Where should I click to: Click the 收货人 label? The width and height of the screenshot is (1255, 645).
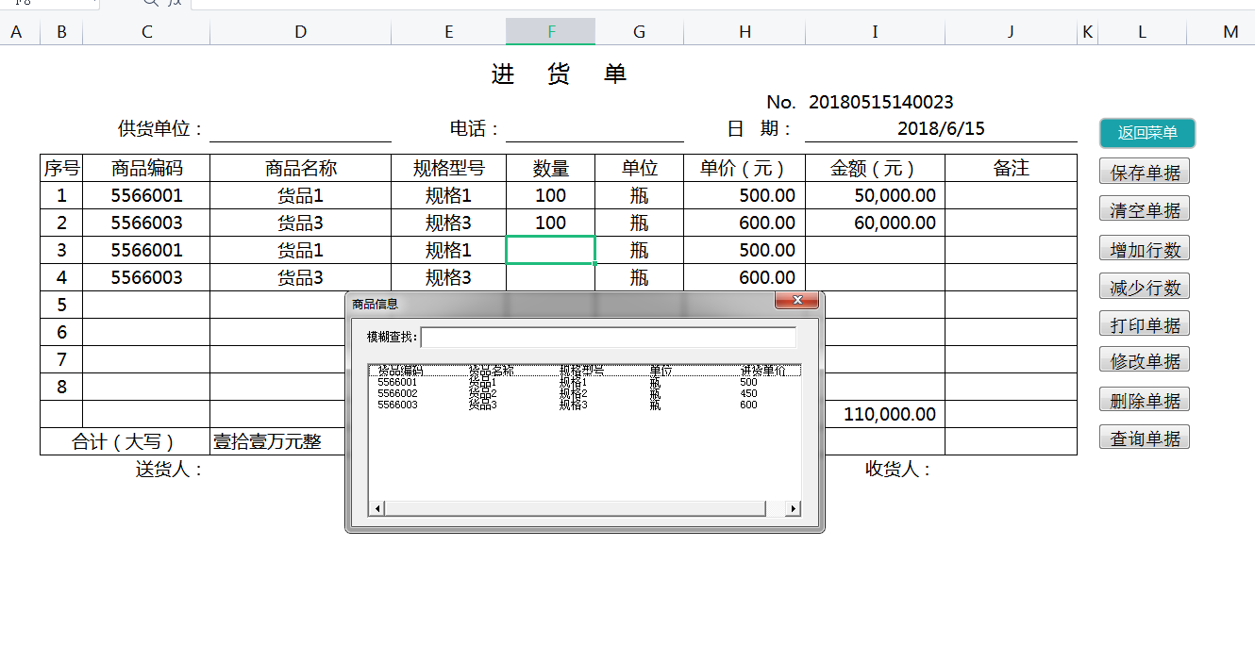click(899, 469)
